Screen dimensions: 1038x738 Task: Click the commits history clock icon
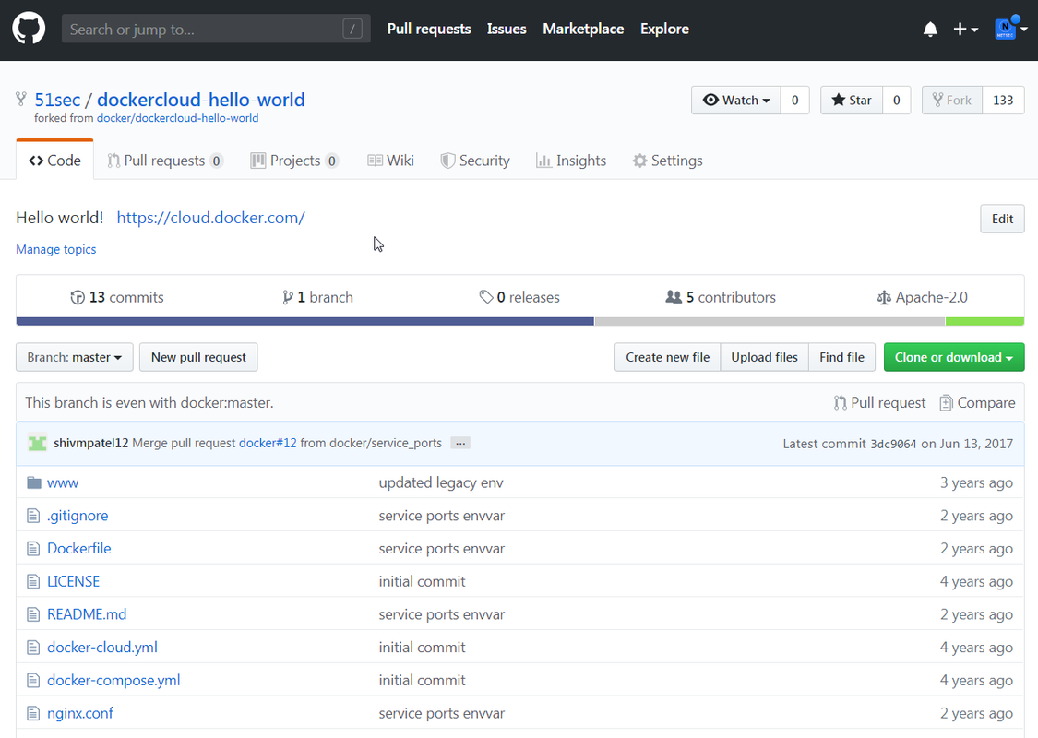point(78,297)
